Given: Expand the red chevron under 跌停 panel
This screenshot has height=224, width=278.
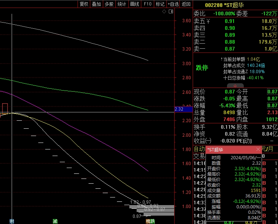Looking at the screenshot, I should click(235, 86).
